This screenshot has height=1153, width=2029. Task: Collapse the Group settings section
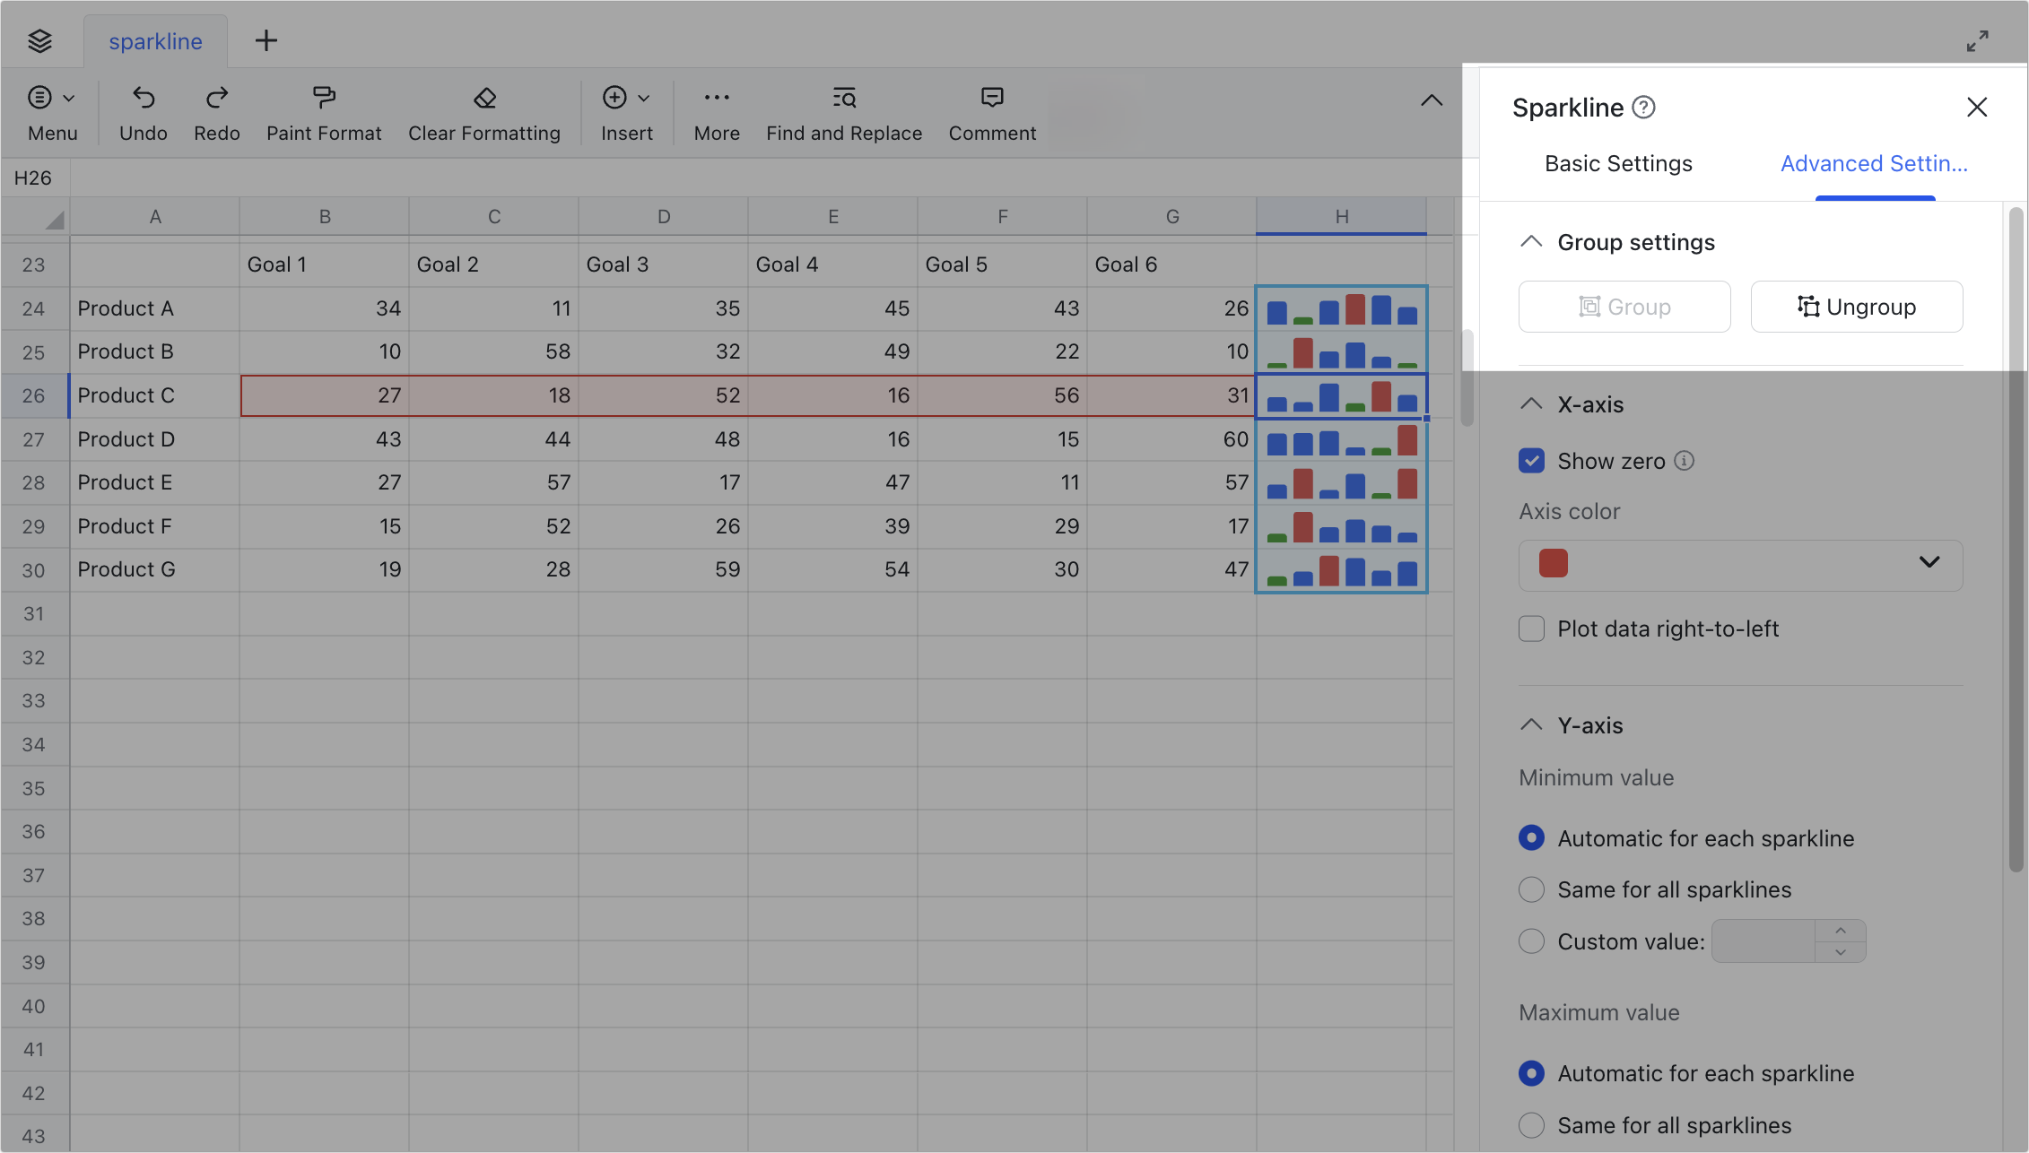[1530, 241]
